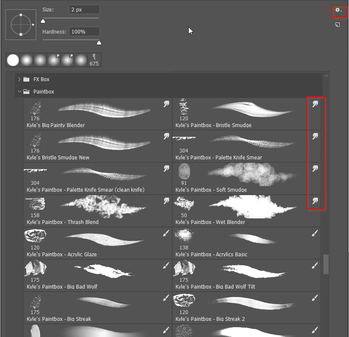The height and width of the screenshot is (337, 349).
Task: Click the Hardness percentage field
Action: pos(84,31)
